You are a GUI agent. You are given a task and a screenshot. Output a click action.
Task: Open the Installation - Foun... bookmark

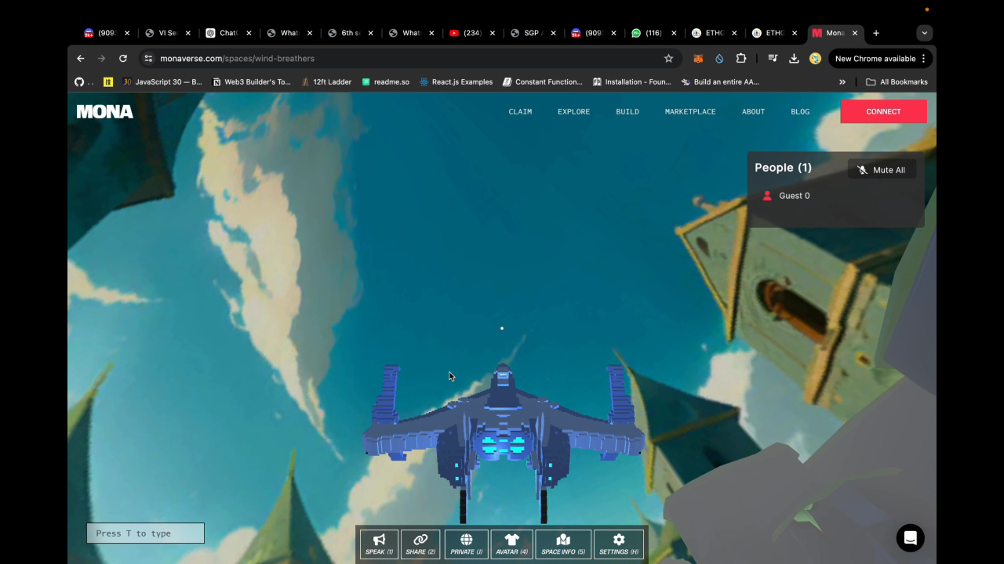pos(632,81)
